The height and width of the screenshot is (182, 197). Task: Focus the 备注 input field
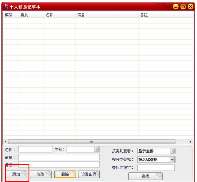click(x=59, y=164)
